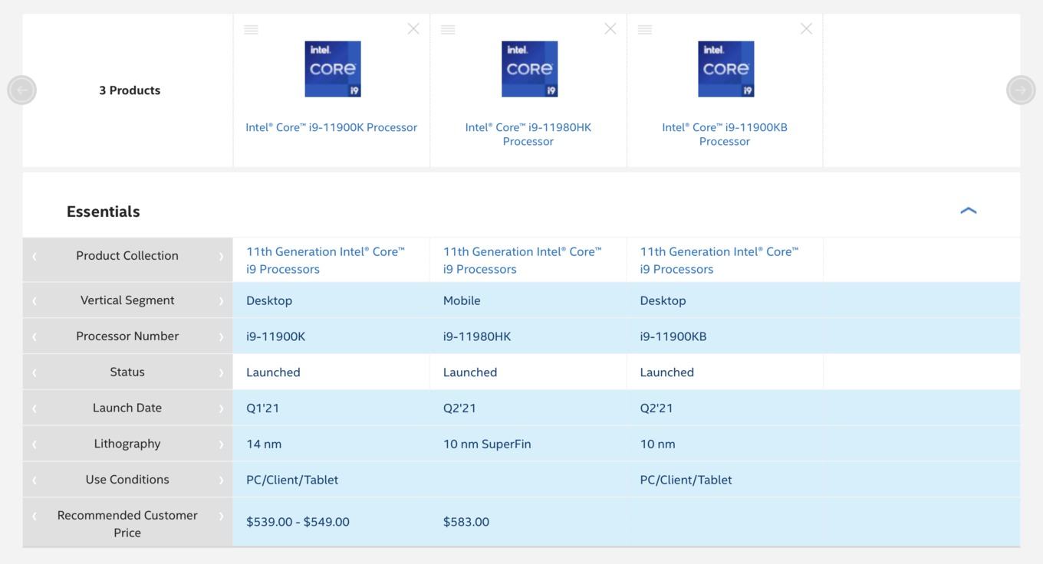The image size is (1043, 564).
Task: Grab the reorder handle on i9-11900KB column
Action: 645,29
